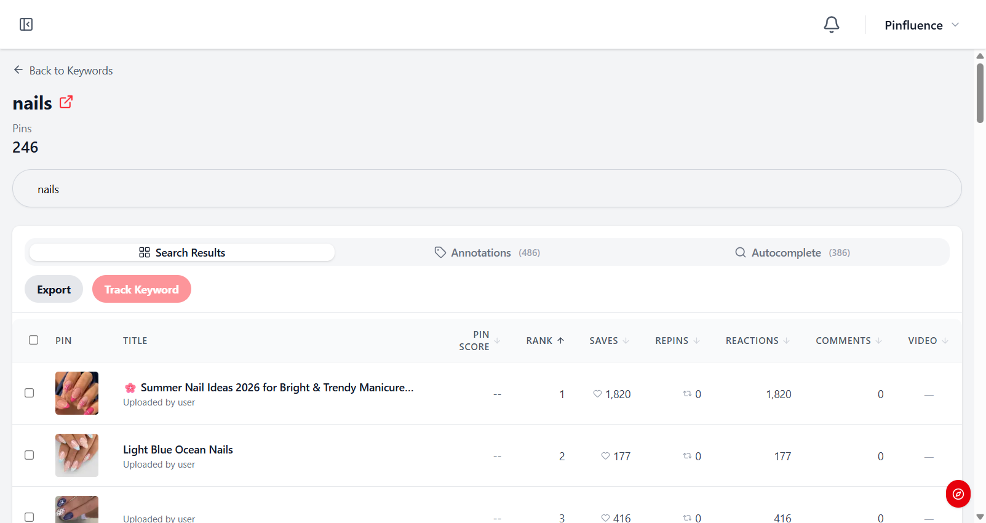Viewport: 986px width, 523px height.
Task: Sort by Video column
Action: tap(928, 340)
